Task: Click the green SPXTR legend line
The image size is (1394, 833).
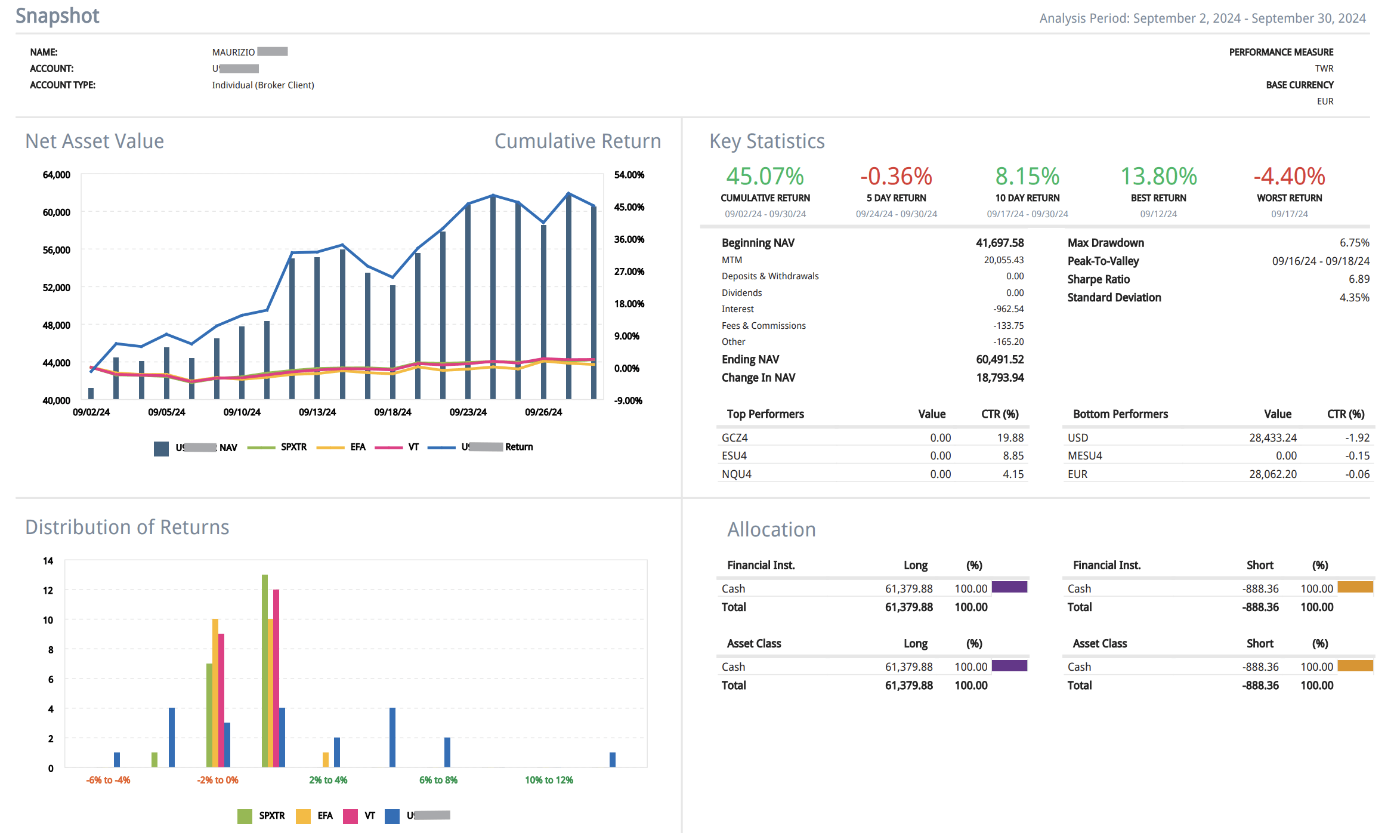Action: point(261,448)
